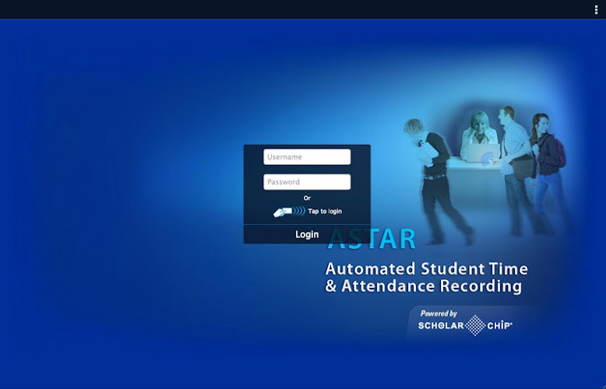Click the Login button
Viewport: 606px width, 389px height.
(307, 234)
